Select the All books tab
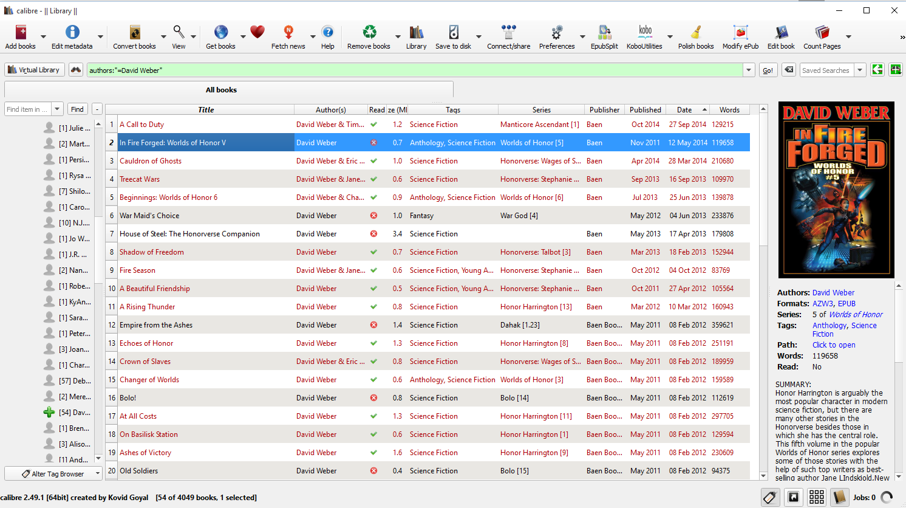 (x=221, y=90)
